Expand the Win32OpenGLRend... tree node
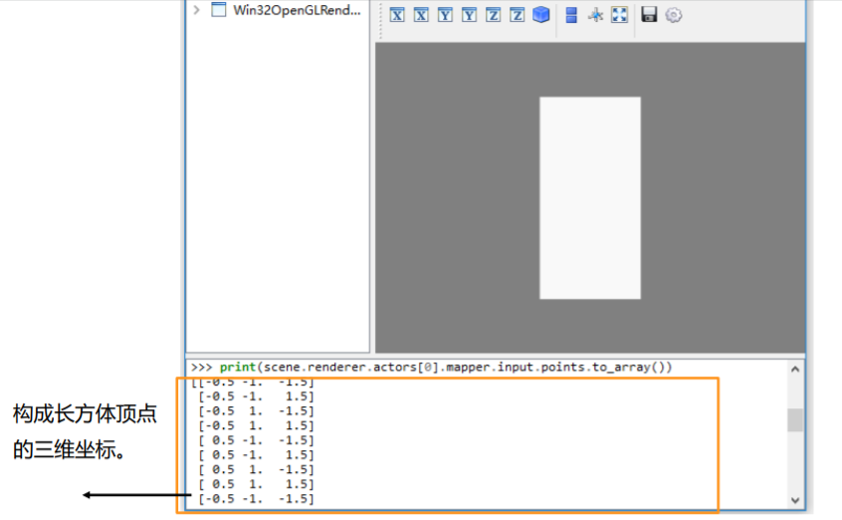This screenshot has width=842, height=520. [x=196, y=10]
